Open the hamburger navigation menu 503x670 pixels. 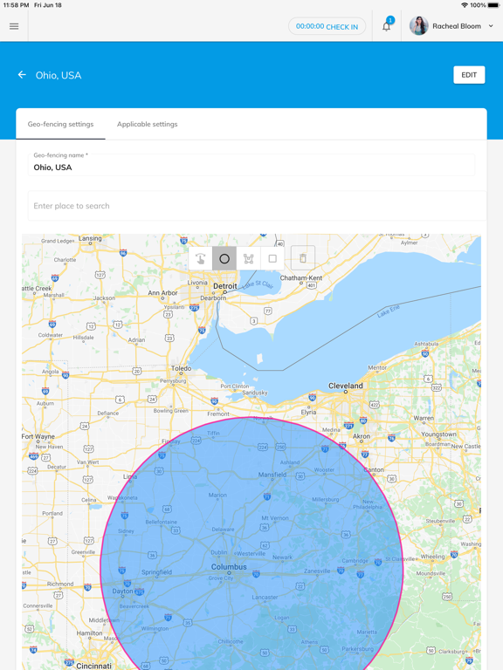(x=14, y=26)
